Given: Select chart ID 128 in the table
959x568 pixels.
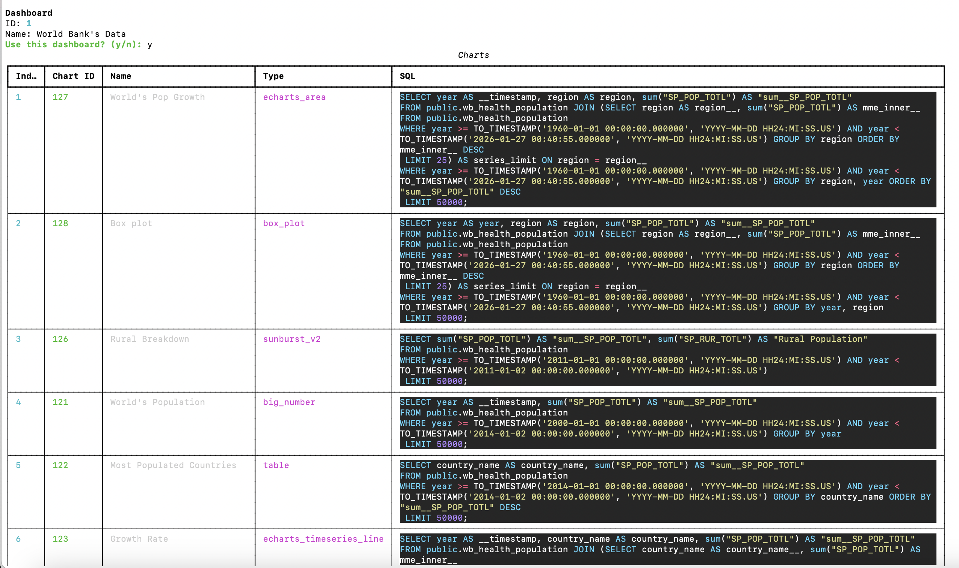Looking at the screenshot, I should 60,223.
